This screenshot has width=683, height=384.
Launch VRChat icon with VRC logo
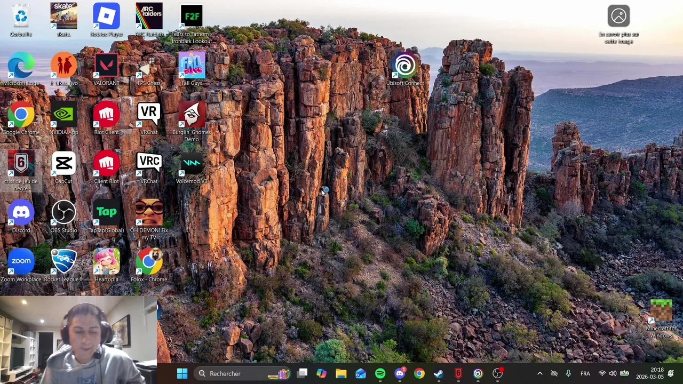149,167
